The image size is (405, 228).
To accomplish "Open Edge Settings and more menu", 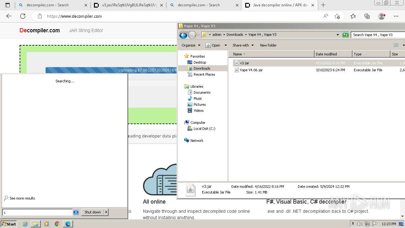I will pyautogui.click(x=396, y=16).
